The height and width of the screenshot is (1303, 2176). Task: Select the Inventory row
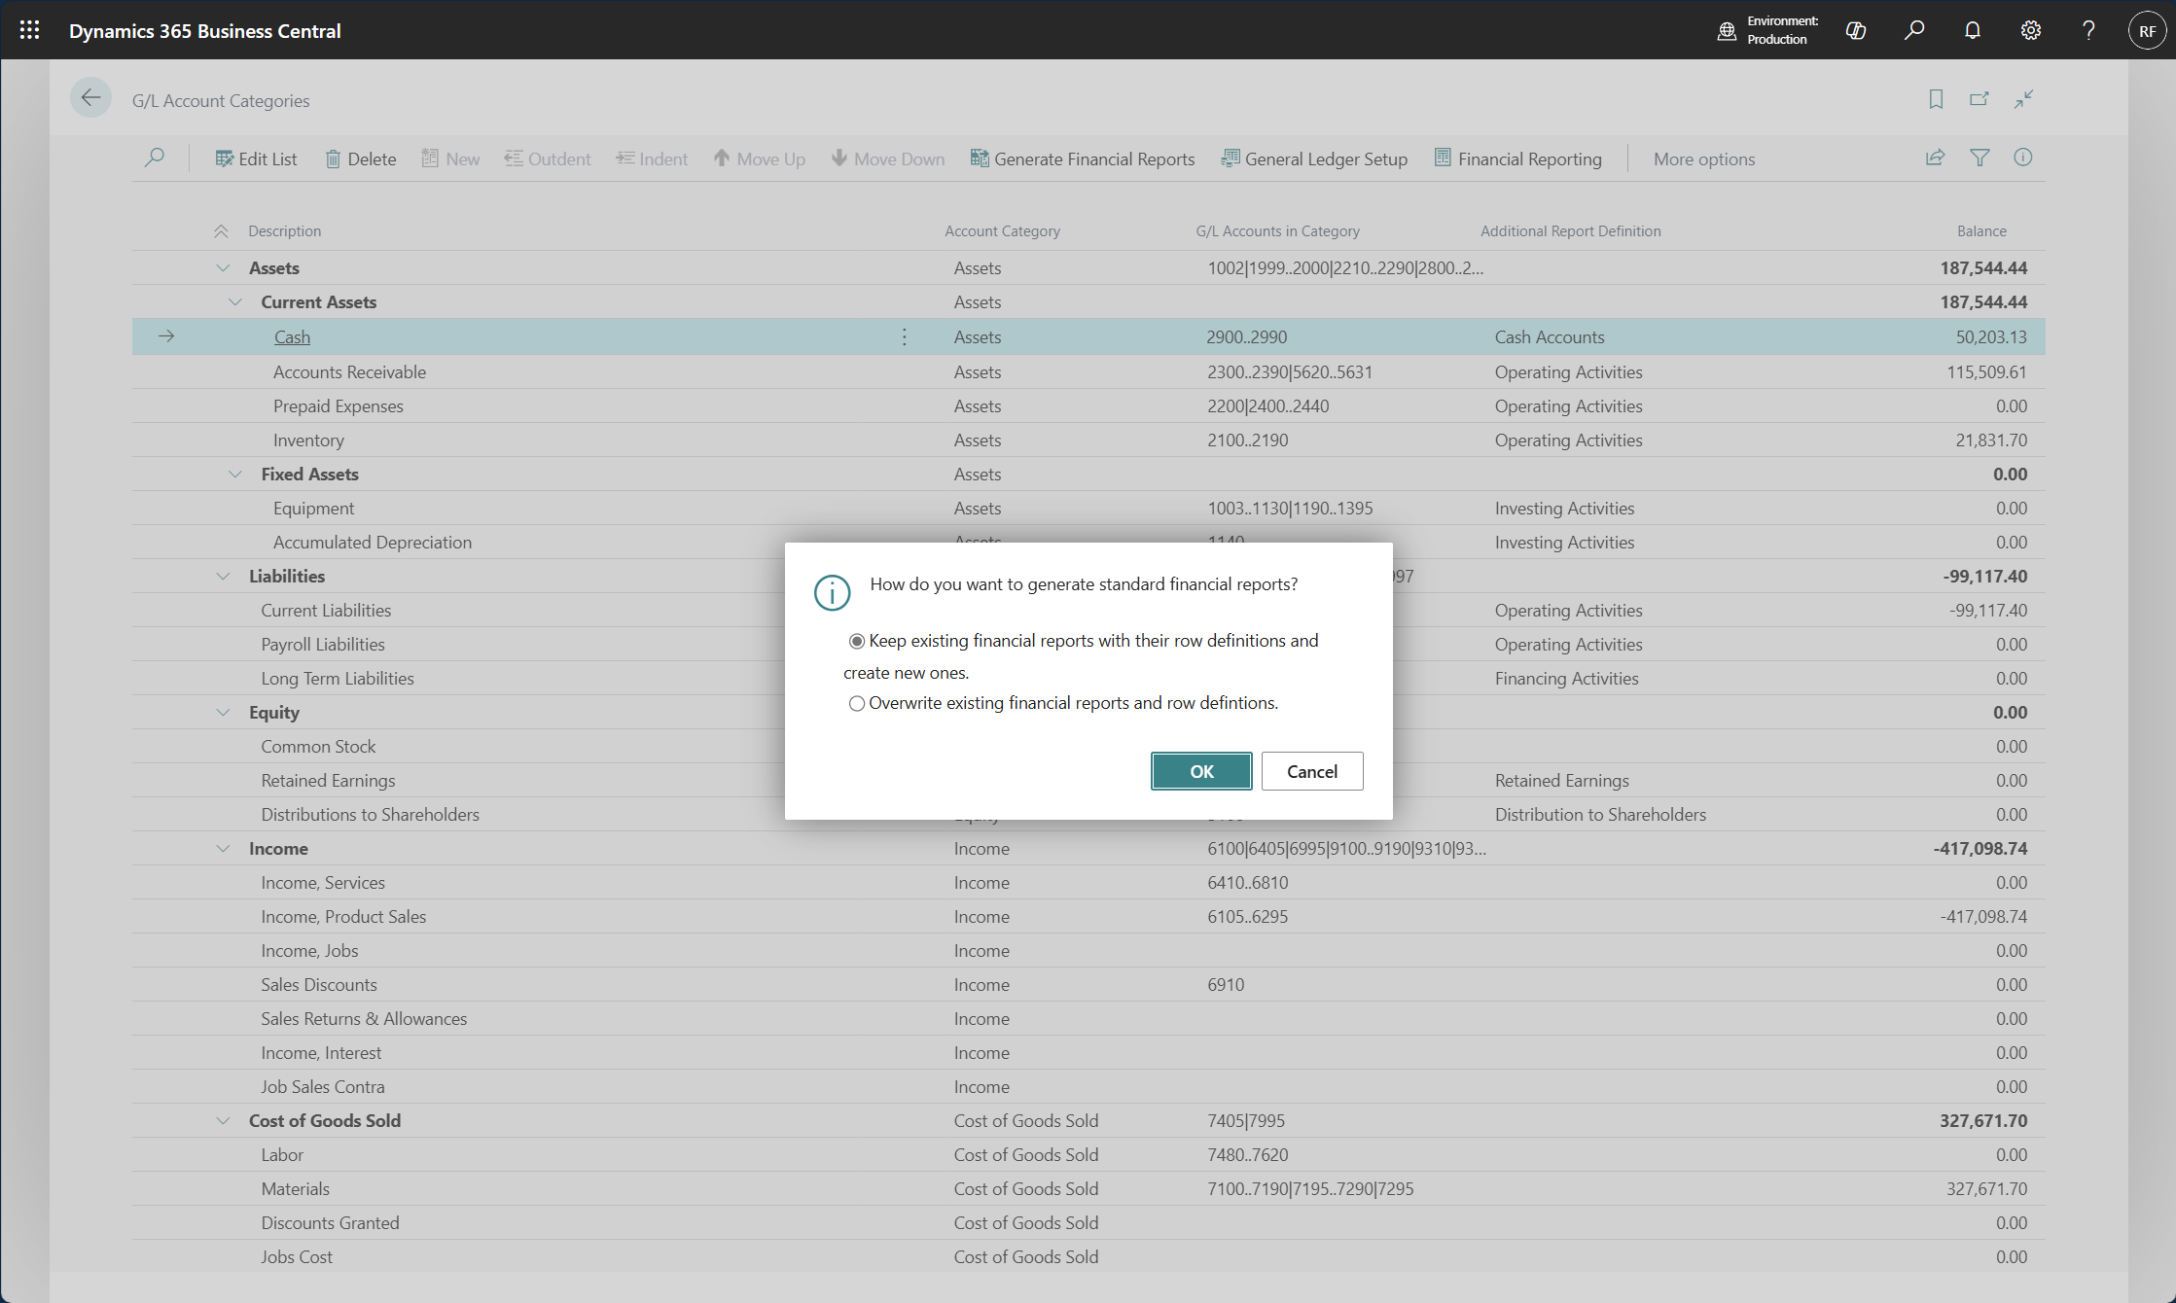pyautogui.click(x=1088, y=440)
